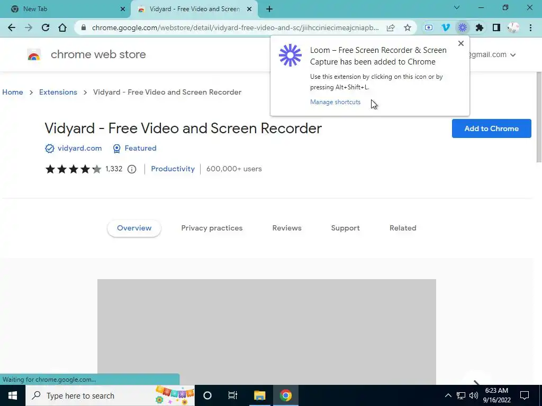Switch to the New Tab tab
Image resolution: width=542 pixels, height=406 pixels.
(65, 9)
